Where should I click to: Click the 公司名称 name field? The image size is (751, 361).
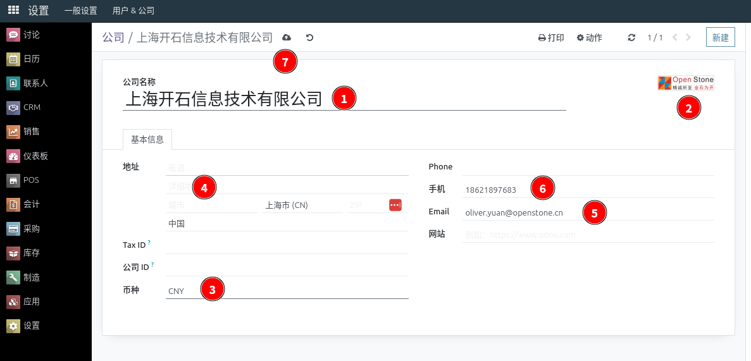pyautogui.click(x=344, y=99)
